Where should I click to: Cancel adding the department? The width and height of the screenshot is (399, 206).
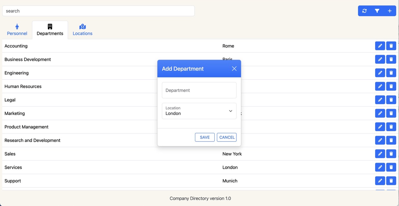pos(227,137)
